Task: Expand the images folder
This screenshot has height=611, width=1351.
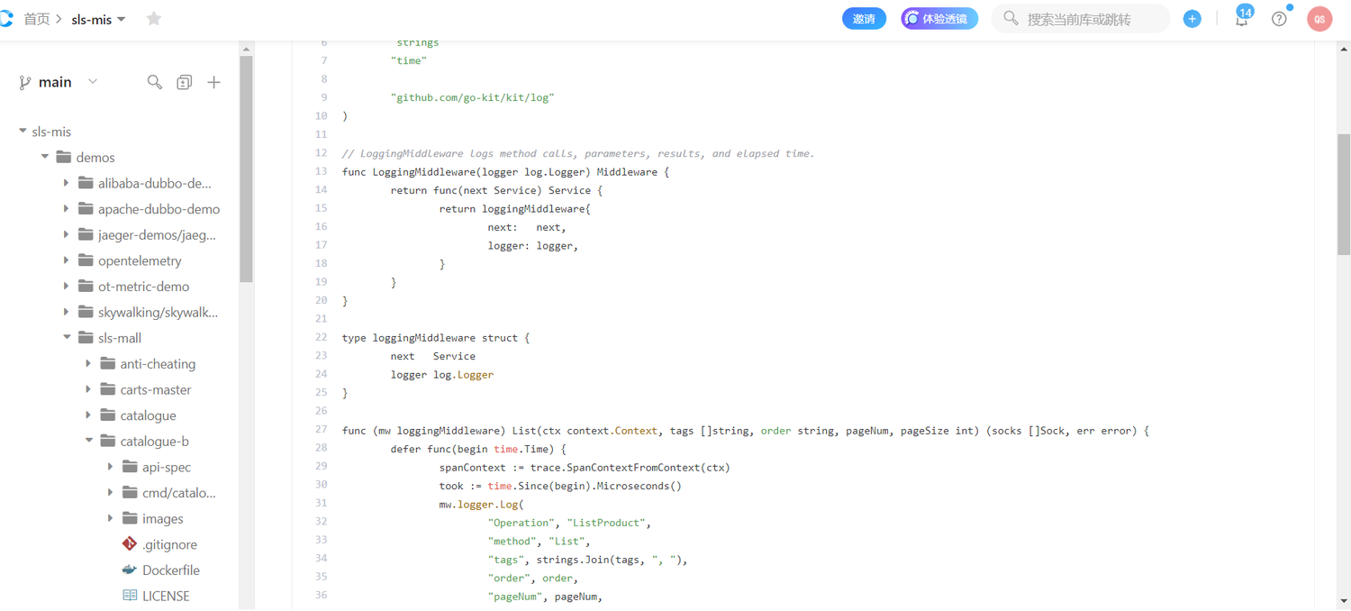Action: 110,519
